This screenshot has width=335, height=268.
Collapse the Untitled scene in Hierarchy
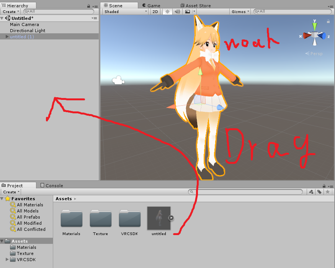point(2,18)
